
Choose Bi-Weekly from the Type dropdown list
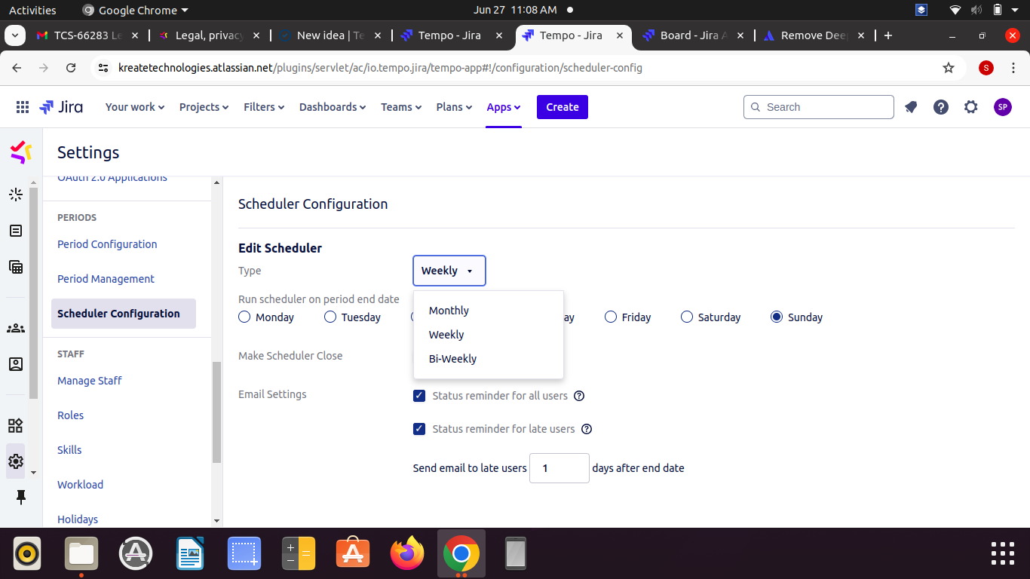[x=452, y=359]
